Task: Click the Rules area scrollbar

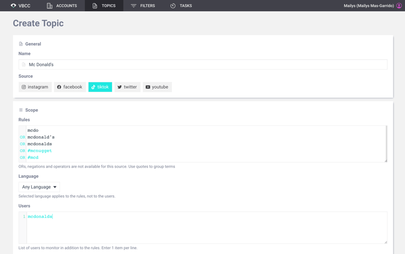Action: (386, 142)
